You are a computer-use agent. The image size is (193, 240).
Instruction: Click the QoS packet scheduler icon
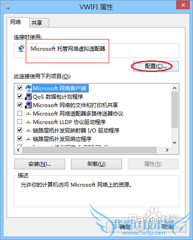pyautogui.click(x=29, y=96)
